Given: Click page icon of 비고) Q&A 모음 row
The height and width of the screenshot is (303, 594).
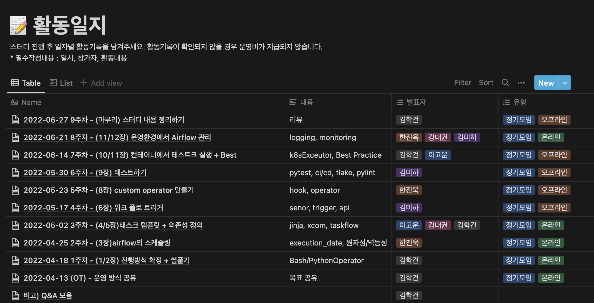Looking at the screenshot, I should pyautogui.click(x=15, y=296).
